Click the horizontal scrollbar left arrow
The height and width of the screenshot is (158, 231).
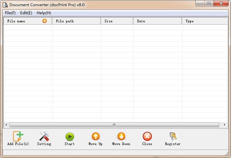click(x=6, y=125)
